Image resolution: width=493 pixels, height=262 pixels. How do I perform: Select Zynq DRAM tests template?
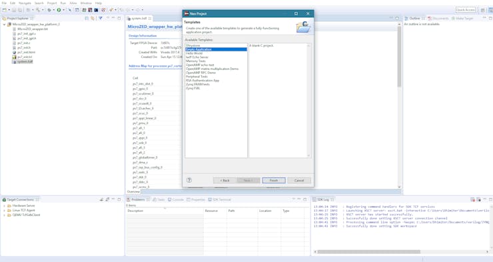tap(197, 84)
